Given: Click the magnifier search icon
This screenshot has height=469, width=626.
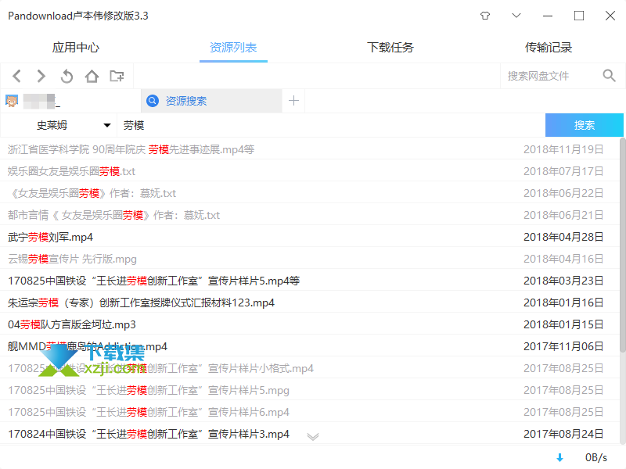Looking at the screenshot, I should 610,75.
